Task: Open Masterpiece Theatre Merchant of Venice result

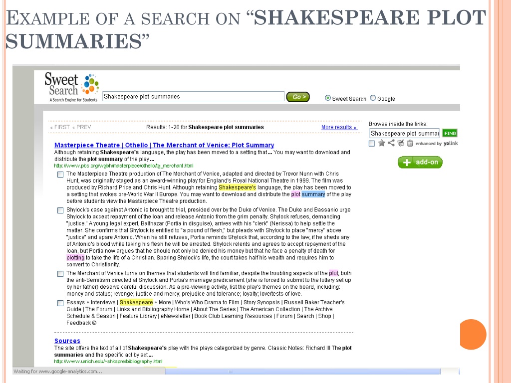Action: (164, 145)
